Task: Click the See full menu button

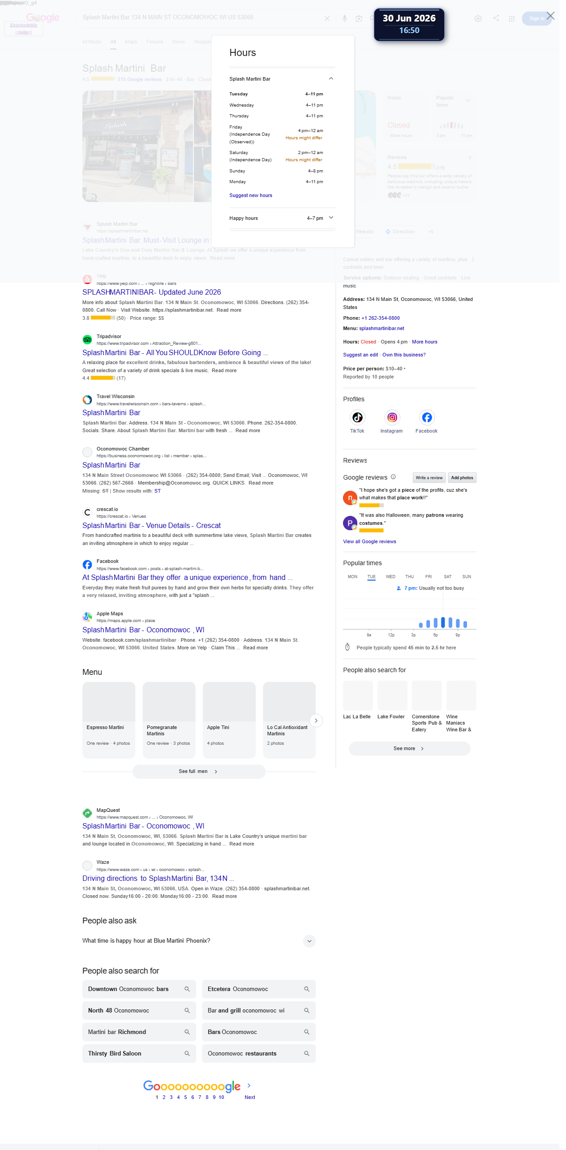Action: coord(199,772)
